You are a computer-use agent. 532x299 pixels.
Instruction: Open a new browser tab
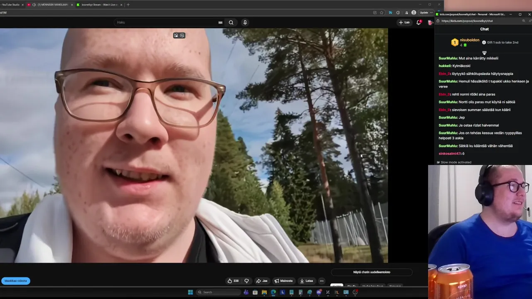pos(128,5)
